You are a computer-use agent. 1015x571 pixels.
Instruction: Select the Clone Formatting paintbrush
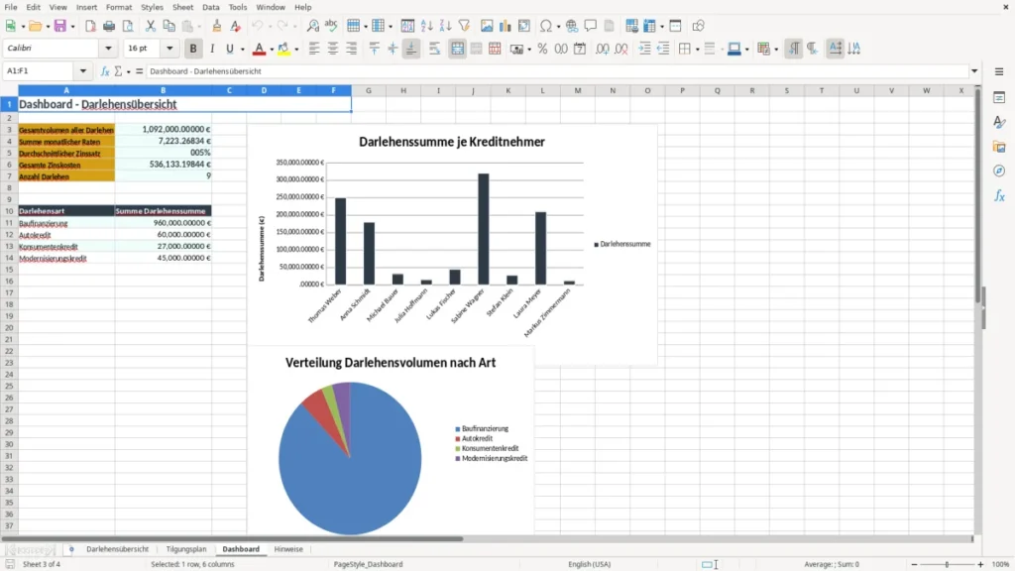(x=217, y=26)
